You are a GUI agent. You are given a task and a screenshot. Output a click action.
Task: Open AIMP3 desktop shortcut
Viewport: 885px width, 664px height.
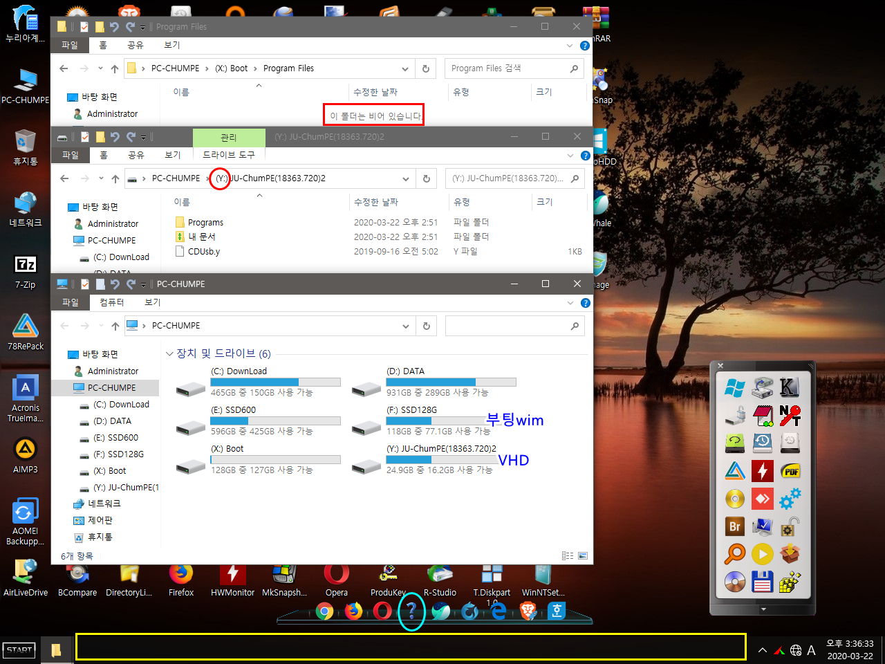tap(26, 456)
